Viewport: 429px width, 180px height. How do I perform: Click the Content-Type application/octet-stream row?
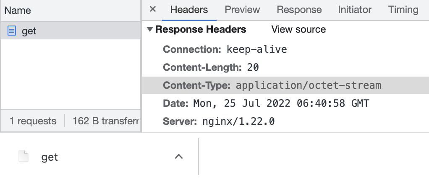[272, 85]
